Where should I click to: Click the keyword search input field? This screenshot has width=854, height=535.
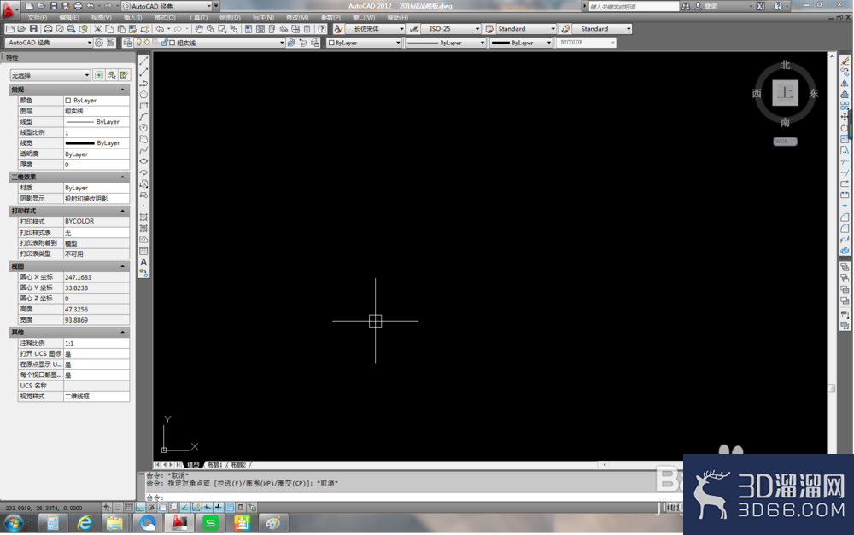tap(634, 7)
